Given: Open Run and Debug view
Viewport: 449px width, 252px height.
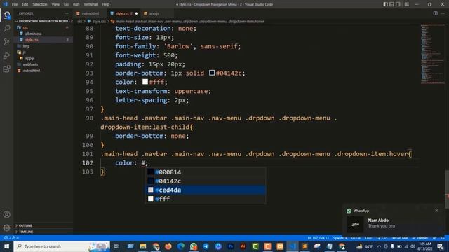Looking at the screenshot, I should tap(6, 55).
